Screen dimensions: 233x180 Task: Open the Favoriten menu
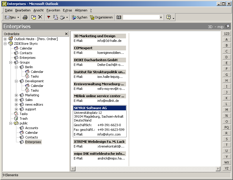(53, 10)
